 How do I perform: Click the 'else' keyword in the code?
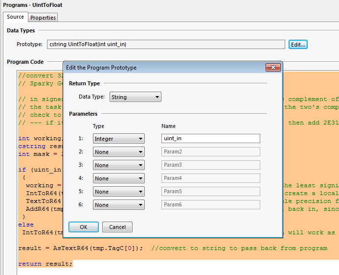[x=26, y=225]
